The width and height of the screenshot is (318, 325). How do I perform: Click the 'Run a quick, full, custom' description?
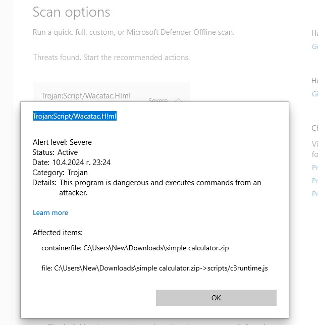pos(133,32)
